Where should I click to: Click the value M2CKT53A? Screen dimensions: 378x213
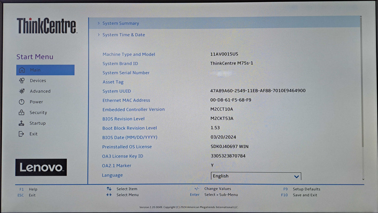pos(222,119)
